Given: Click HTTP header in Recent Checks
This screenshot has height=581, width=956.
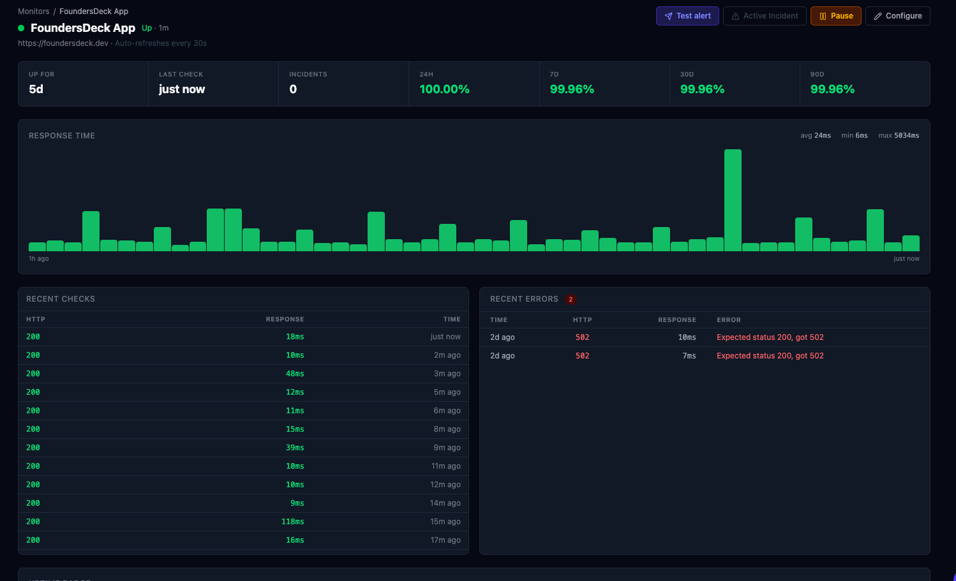Looking at the screenshot, I should click(x=36, y=320).
